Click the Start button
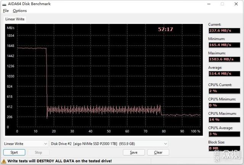The width and height of the screenshot is (244, 165). pos(14,152)
